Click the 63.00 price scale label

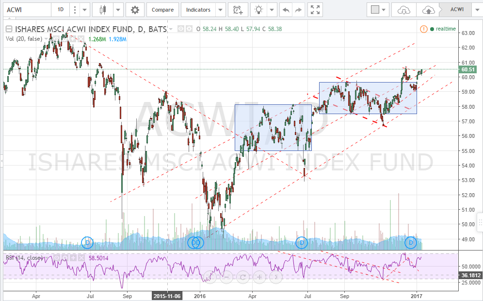pos(468,33)
